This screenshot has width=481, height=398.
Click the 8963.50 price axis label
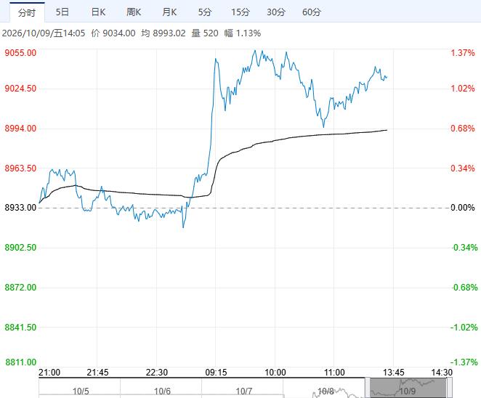[20, 168]
